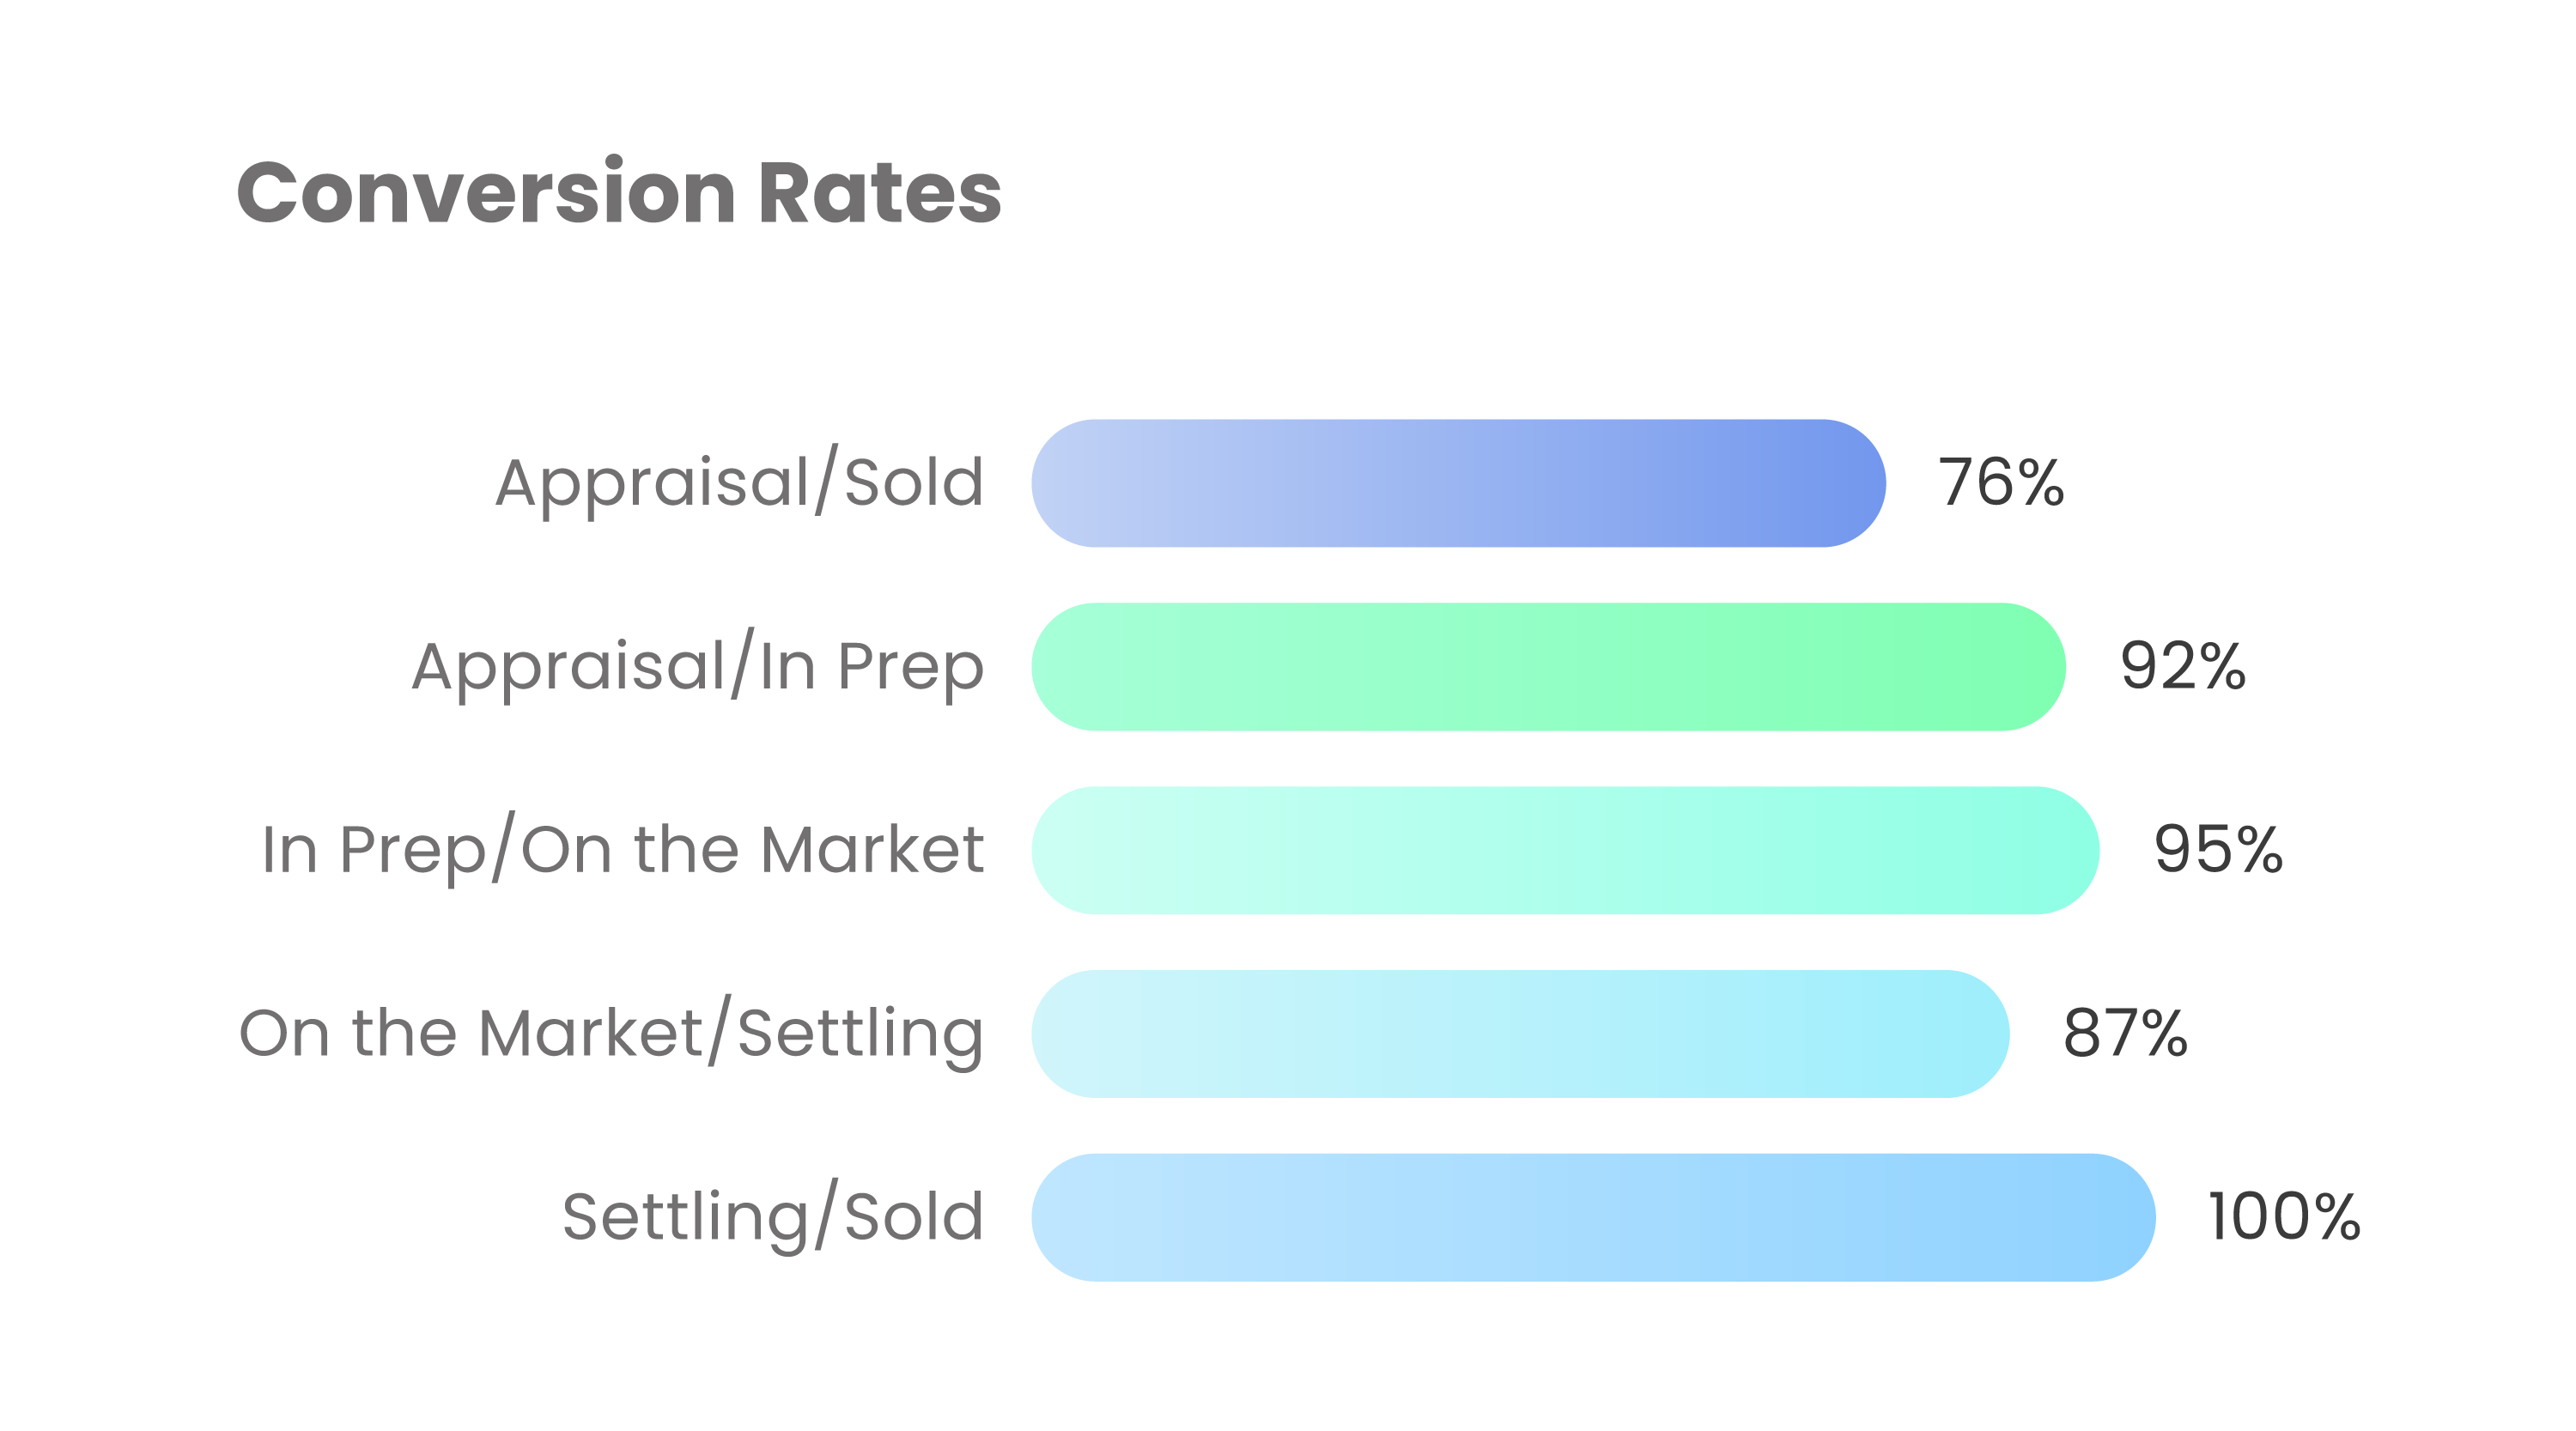Select the Appraisal/Sold row label

click(x=739, y=483)
